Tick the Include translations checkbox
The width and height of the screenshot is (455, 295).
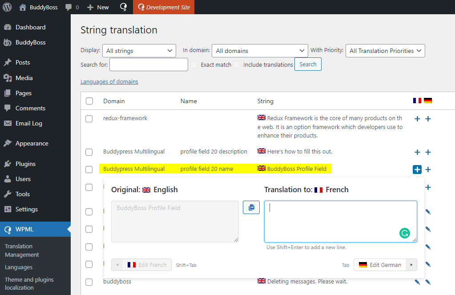[x=237, y=65]
